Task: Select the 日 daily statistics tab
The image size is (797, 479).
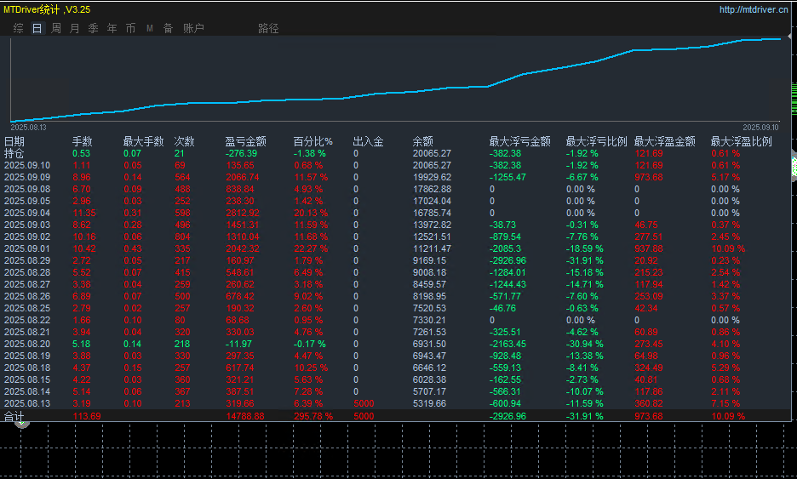Action: (37, 28)
